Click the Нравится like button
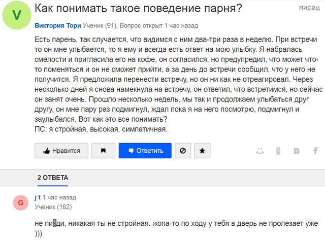 point(61,151)
